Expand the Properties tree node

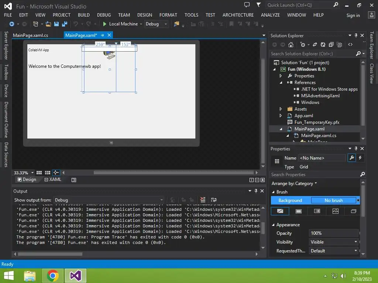281,76
